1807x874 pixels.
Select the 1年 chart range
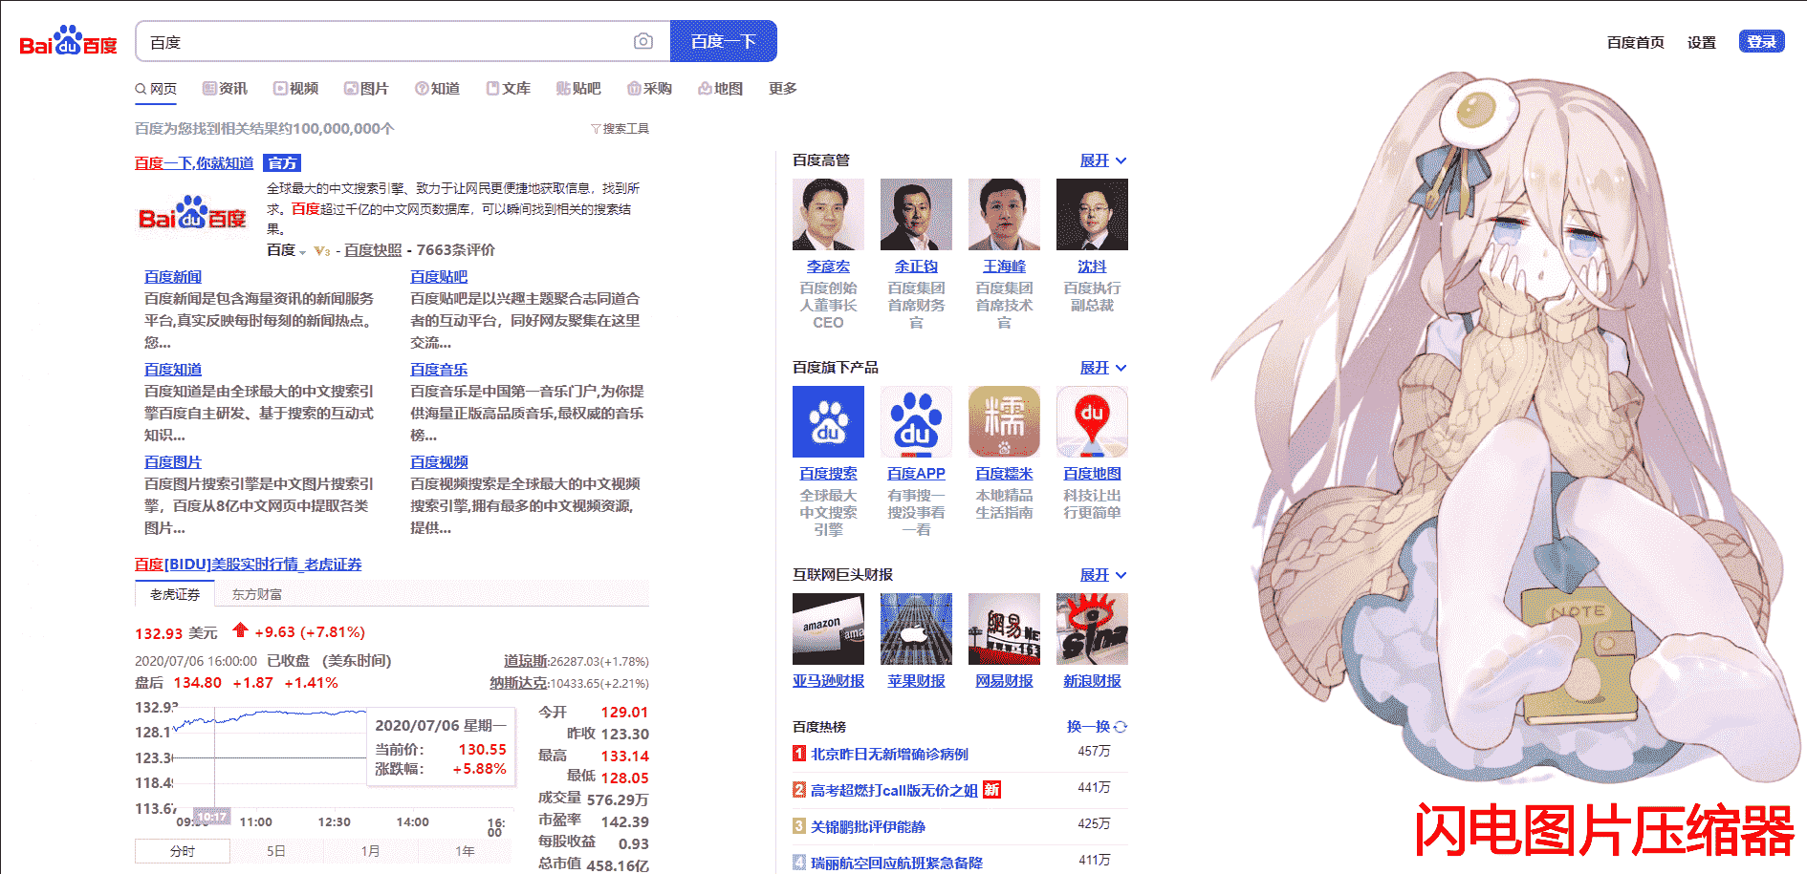point(465,850)
